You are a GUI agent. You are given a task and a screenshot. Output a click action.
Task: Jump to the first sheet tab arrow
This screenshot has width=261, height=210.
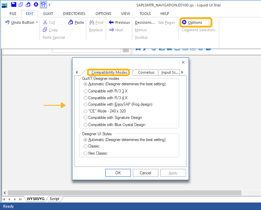click(4, 199)
